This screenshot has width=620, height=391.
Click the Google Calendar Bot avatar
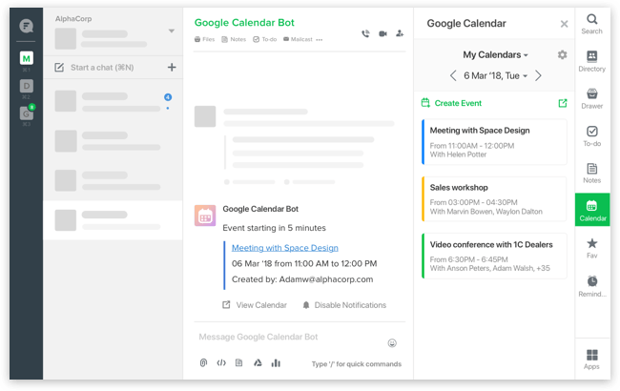(205, 216)
